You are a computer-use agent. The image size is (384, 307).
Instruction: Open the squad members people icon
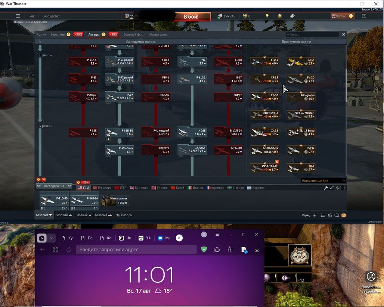click(x=330, y=215)
